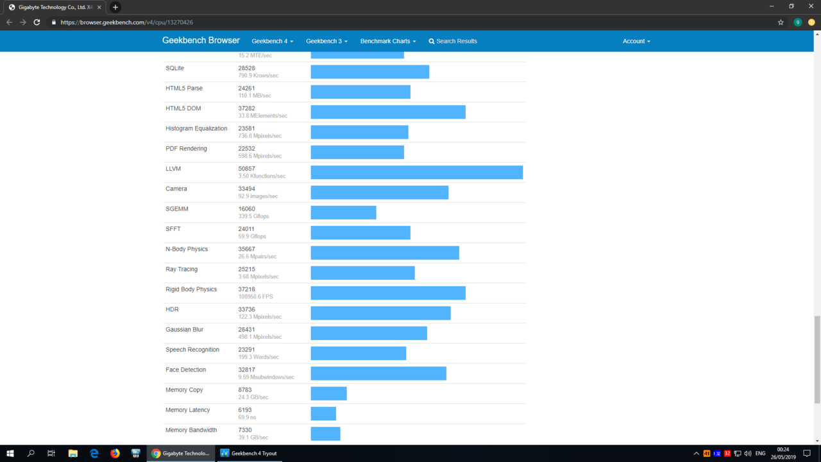Click the address bar URL
Image resolution: width=821 pixels, height=462 pixels.
pos(127,22)
